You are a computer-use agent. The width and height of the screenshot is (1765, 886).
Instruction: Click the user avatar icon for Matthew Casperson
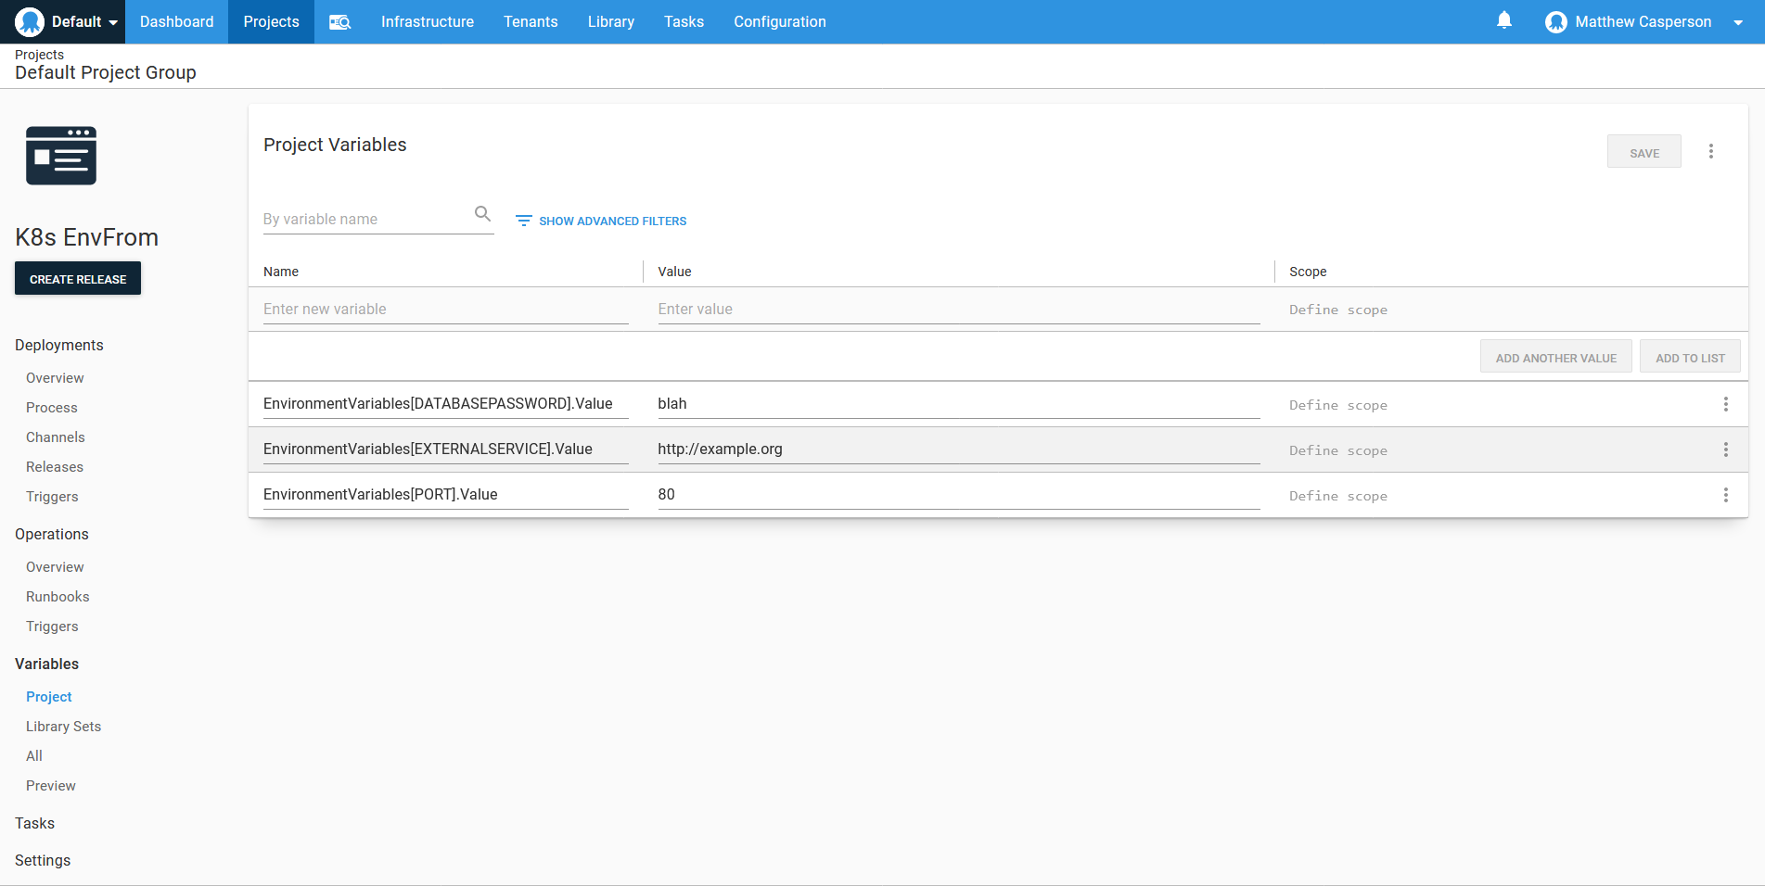click(x=1555, y=22)
